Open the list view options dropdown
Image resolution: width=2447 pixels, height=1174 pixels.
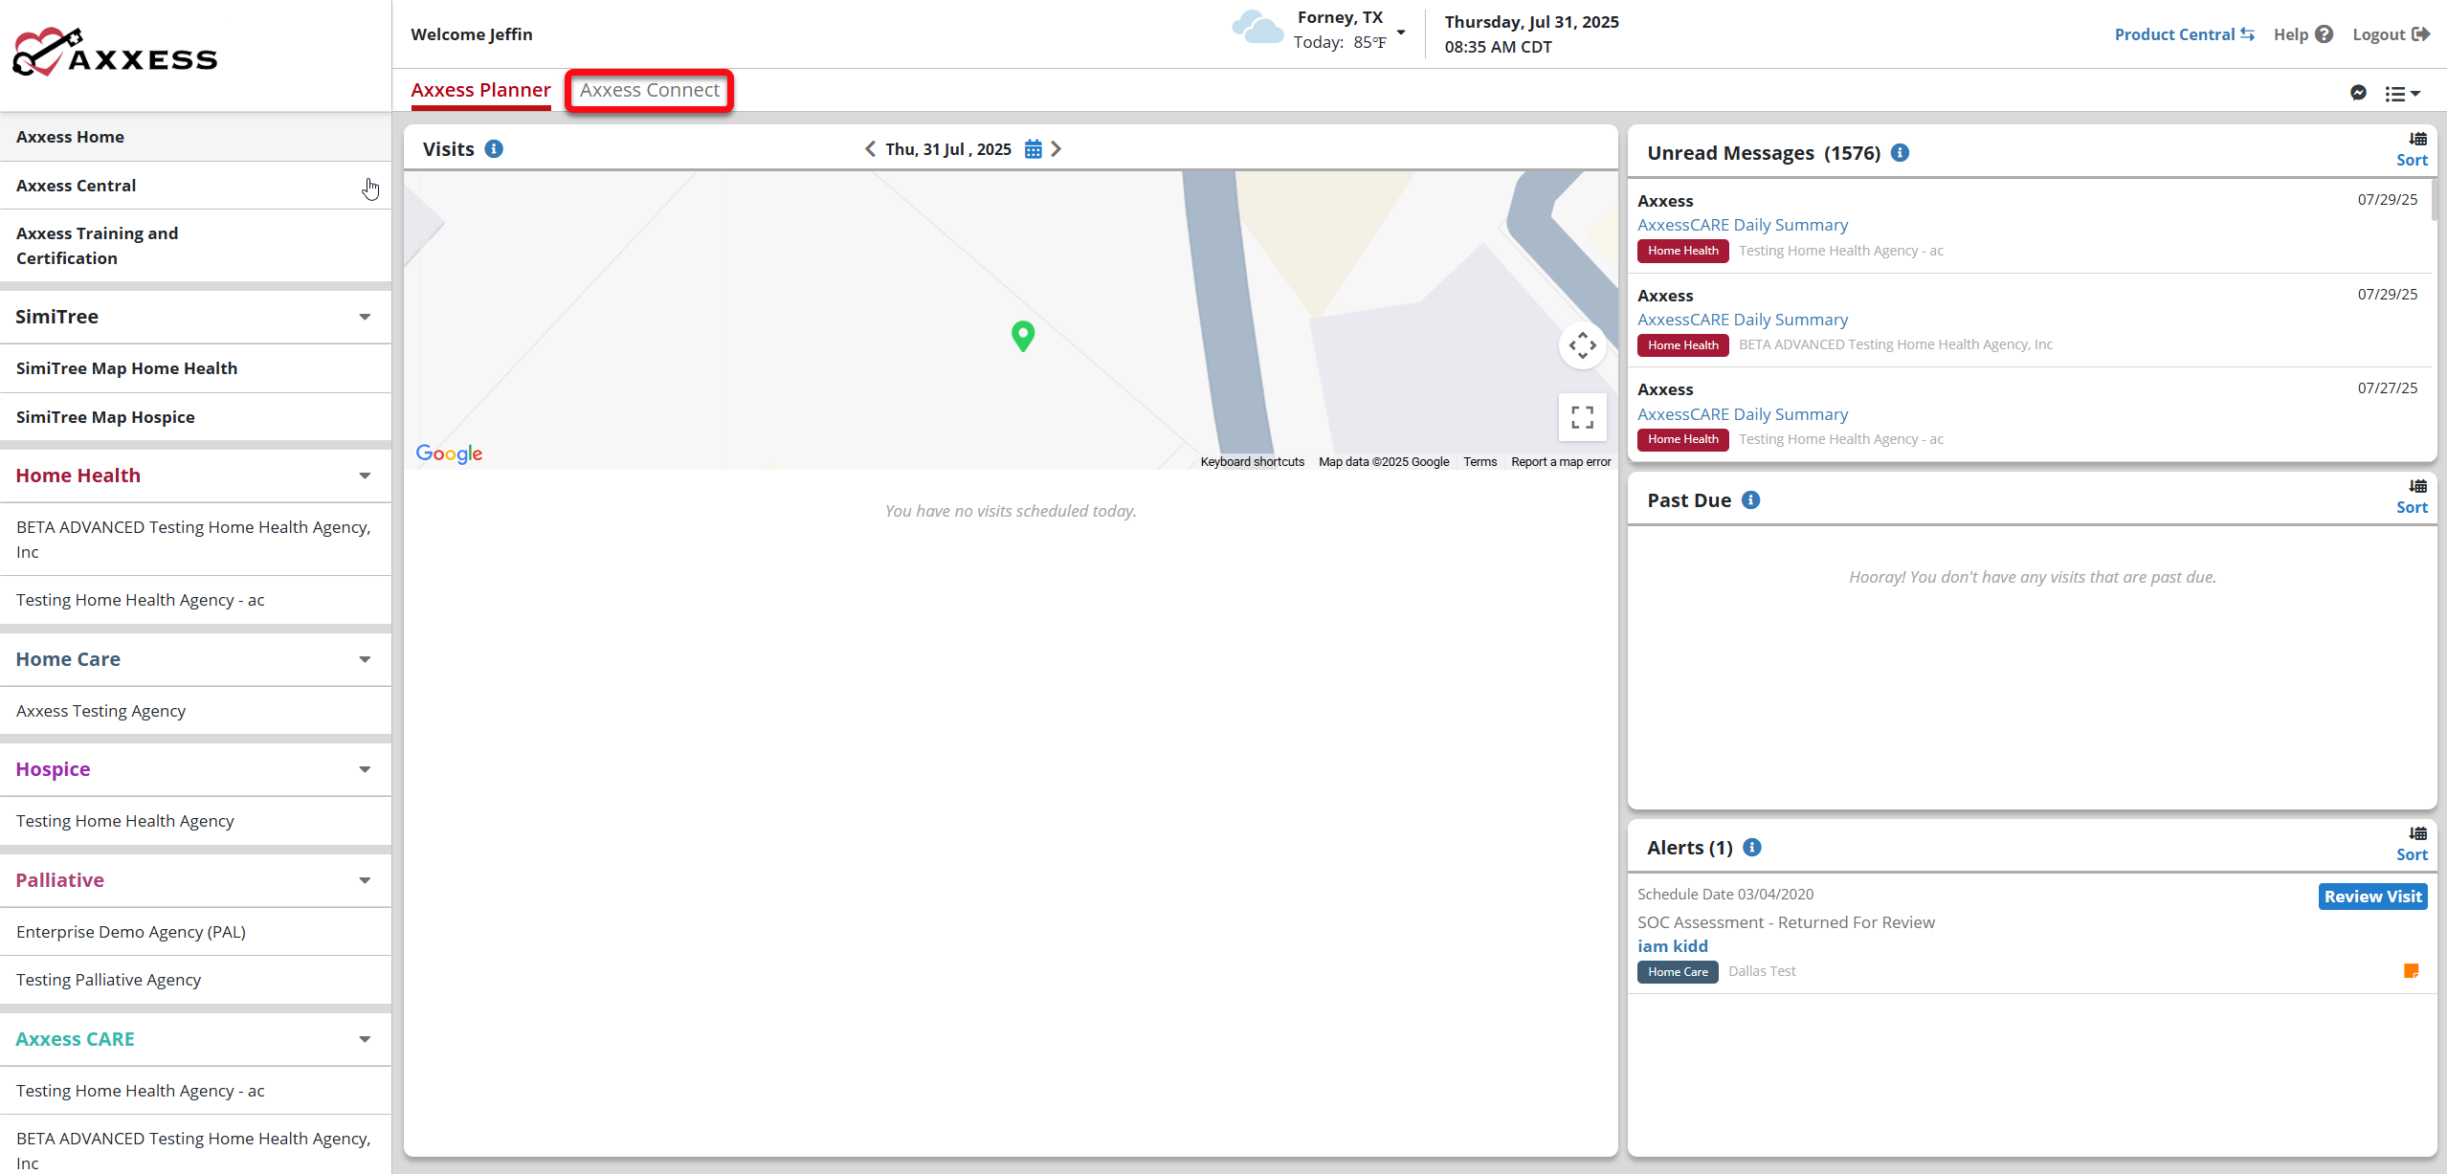2402,94
